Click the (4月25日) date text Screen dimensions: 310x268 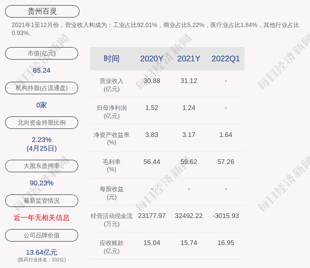42,148
